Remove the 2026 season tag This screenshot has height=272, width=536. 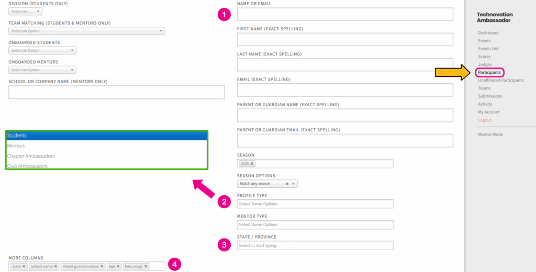(252, 164)
